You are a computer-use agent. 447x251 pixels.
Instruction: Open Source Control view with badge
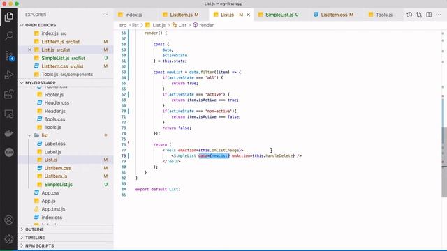click(x=9, y=56)
